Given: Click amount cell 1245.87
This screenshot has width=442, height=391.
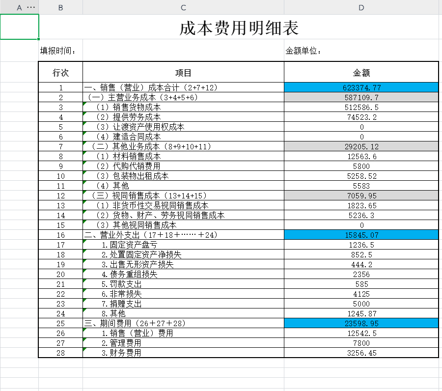Looking at the screenshot, I should pos(361,313).
